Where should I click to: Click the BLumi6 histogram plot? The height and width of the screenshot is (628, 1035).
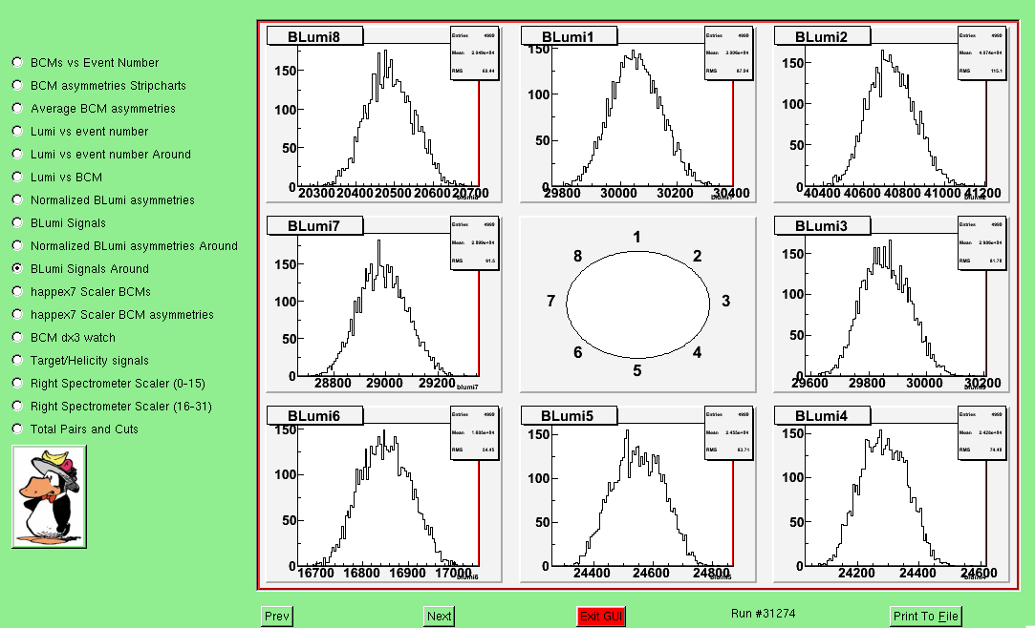[384, 494]
